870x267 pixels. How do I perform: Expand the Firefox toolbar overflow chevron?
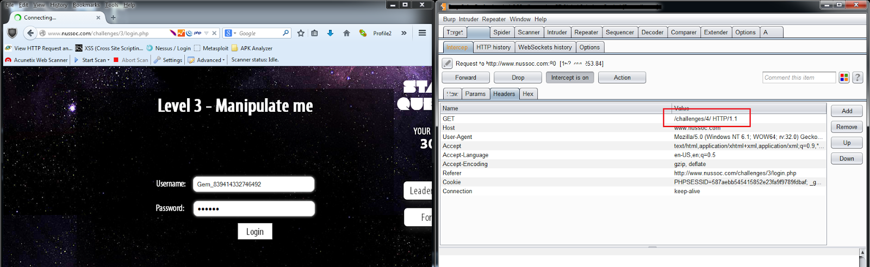coord(404,33)
